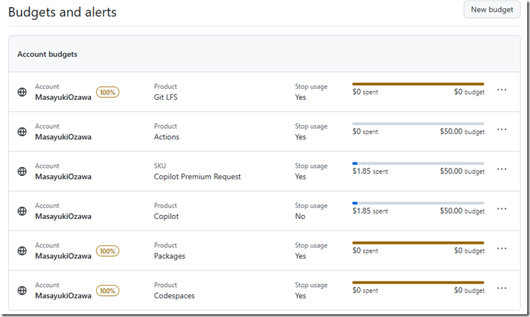Click $1.85 spent in Copilot Premium Request row

coord(370,171)
